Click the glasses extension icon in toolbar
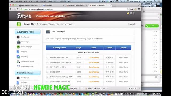 pos(131,9)
